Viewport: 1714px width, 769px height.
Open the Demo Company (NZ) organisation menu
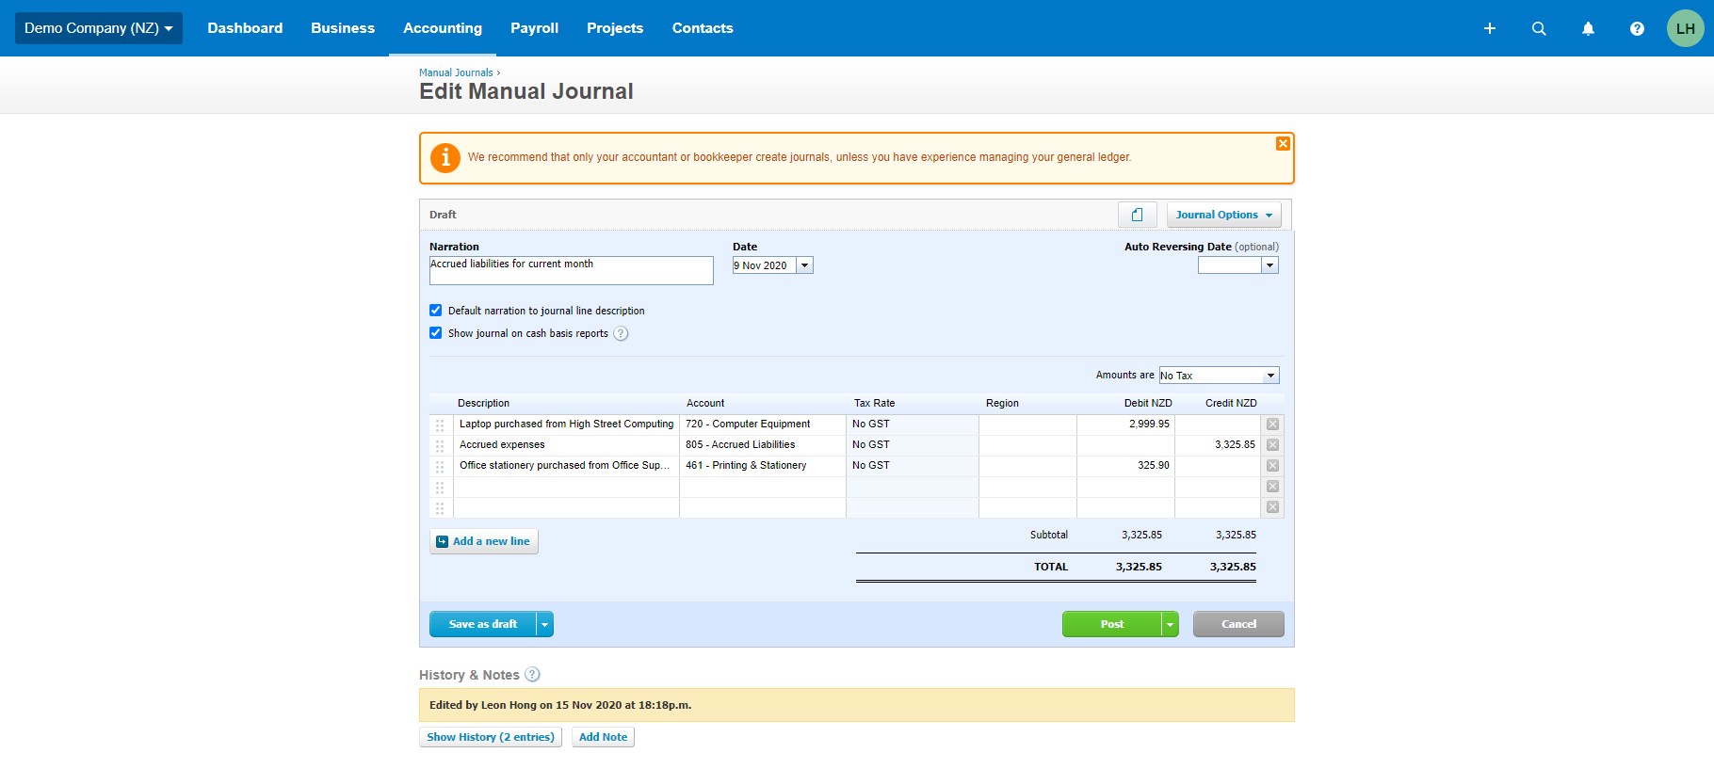[99, 28]
